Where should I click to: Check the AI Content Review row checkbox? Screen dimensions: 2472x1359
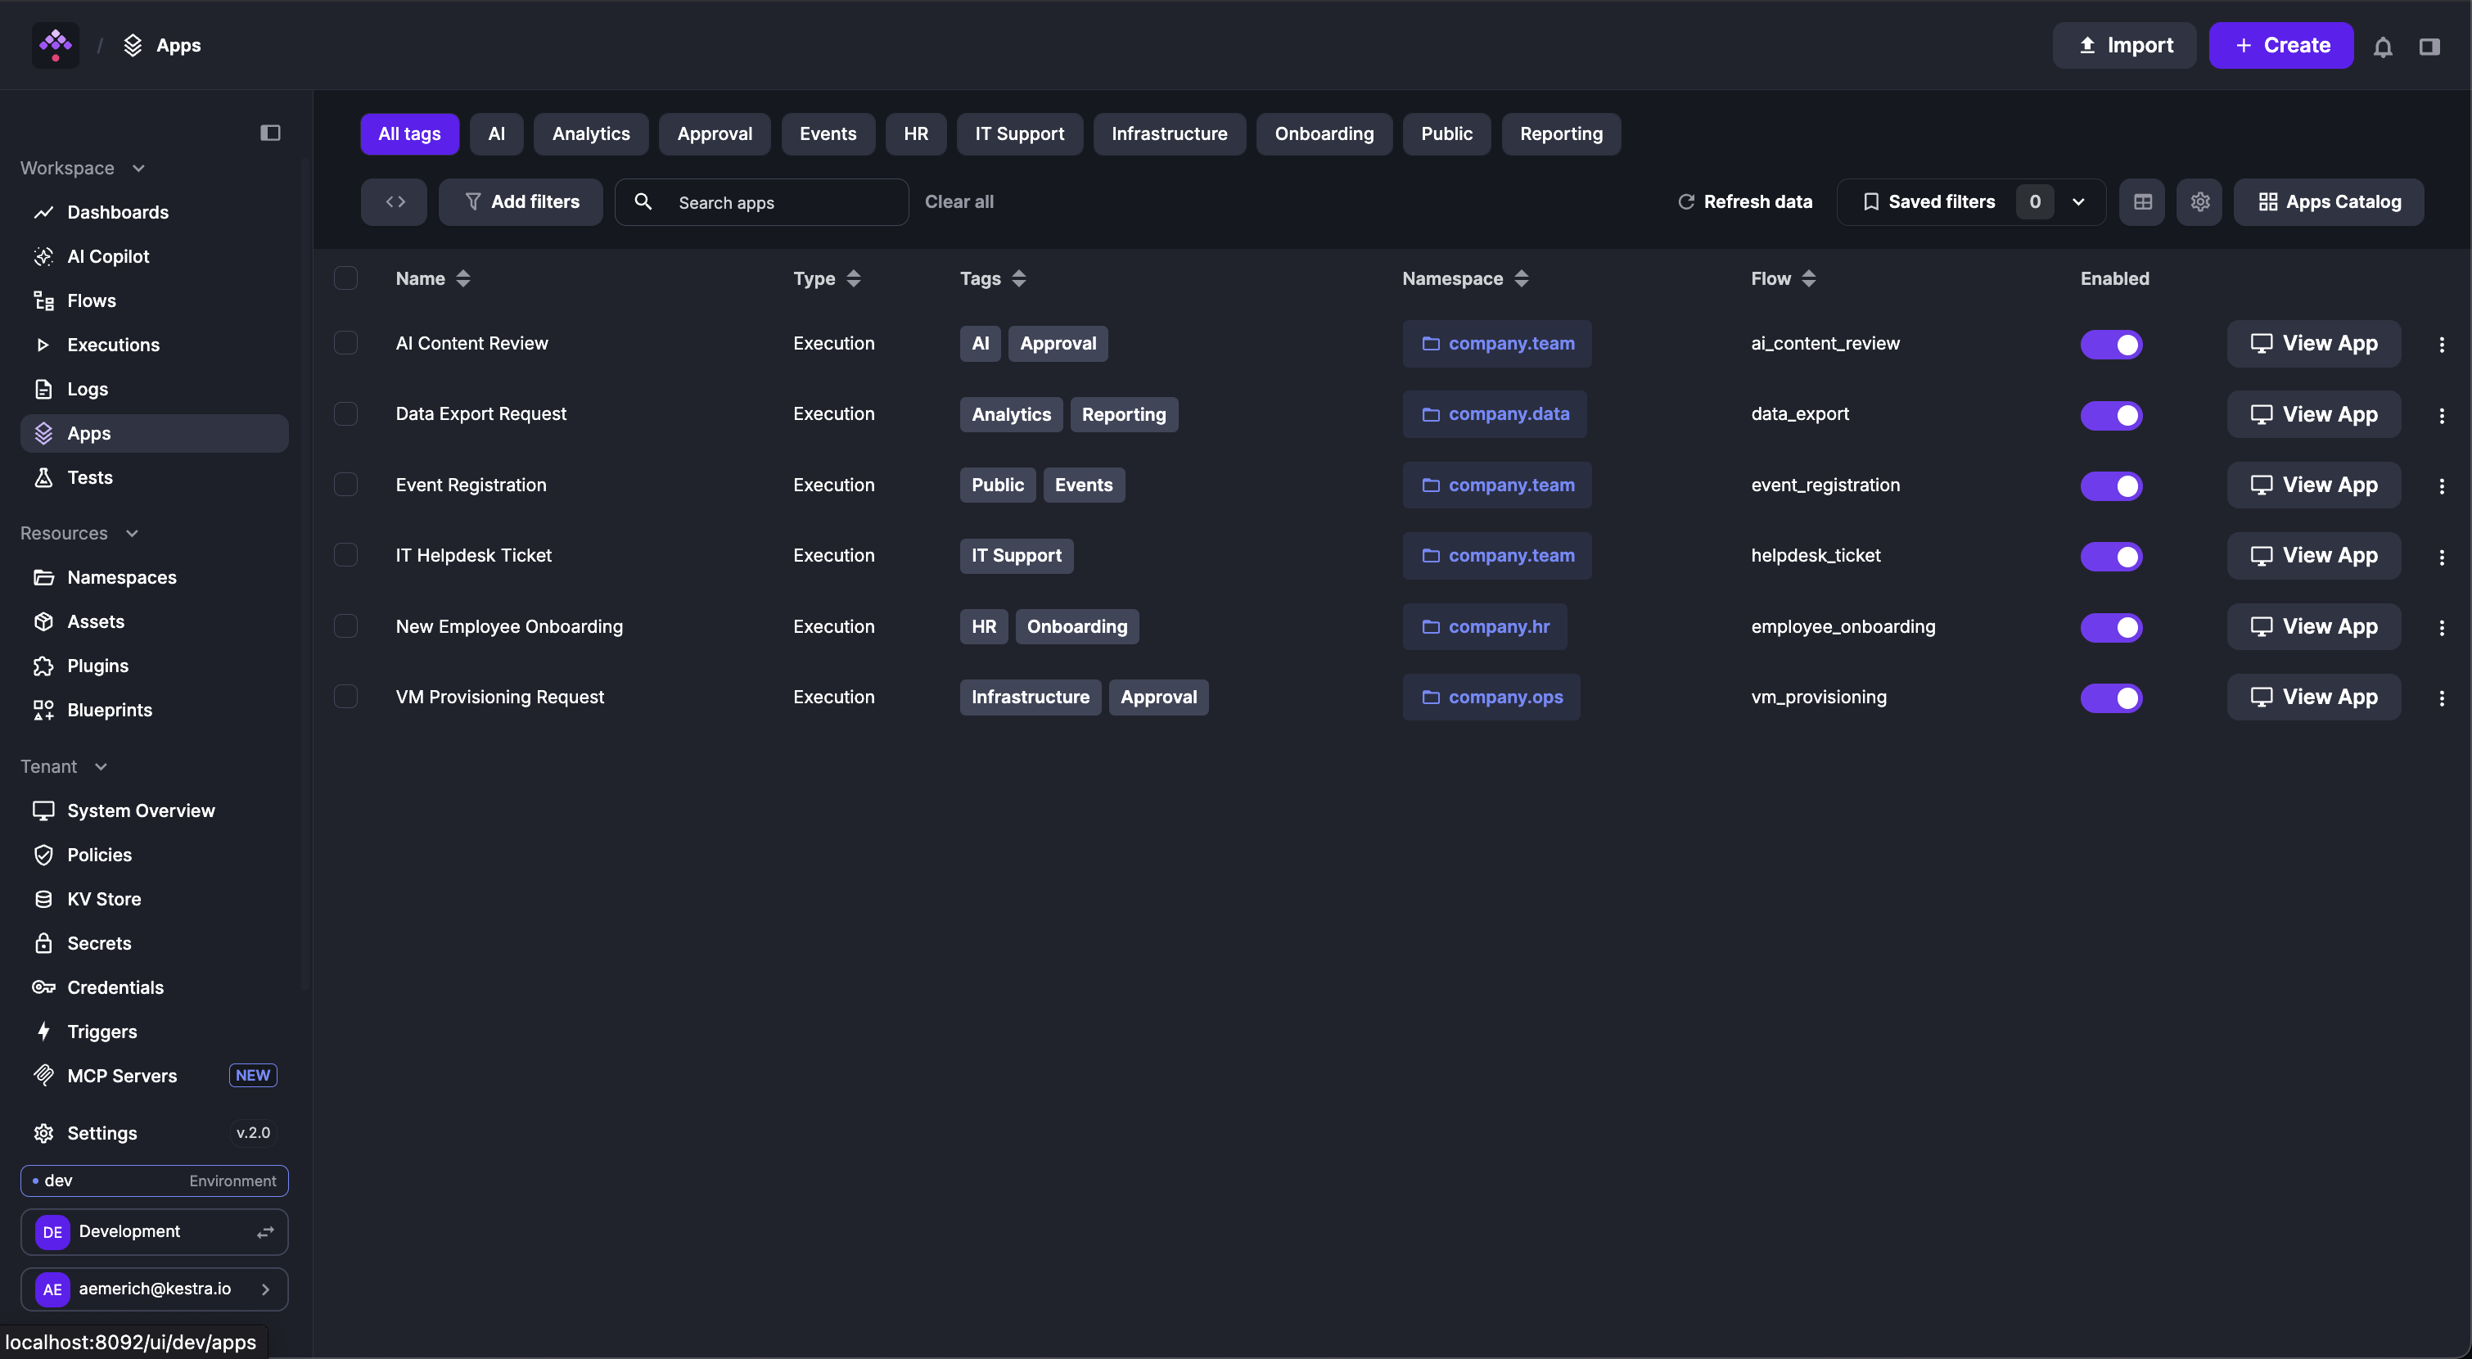click(x=345, y=343)
